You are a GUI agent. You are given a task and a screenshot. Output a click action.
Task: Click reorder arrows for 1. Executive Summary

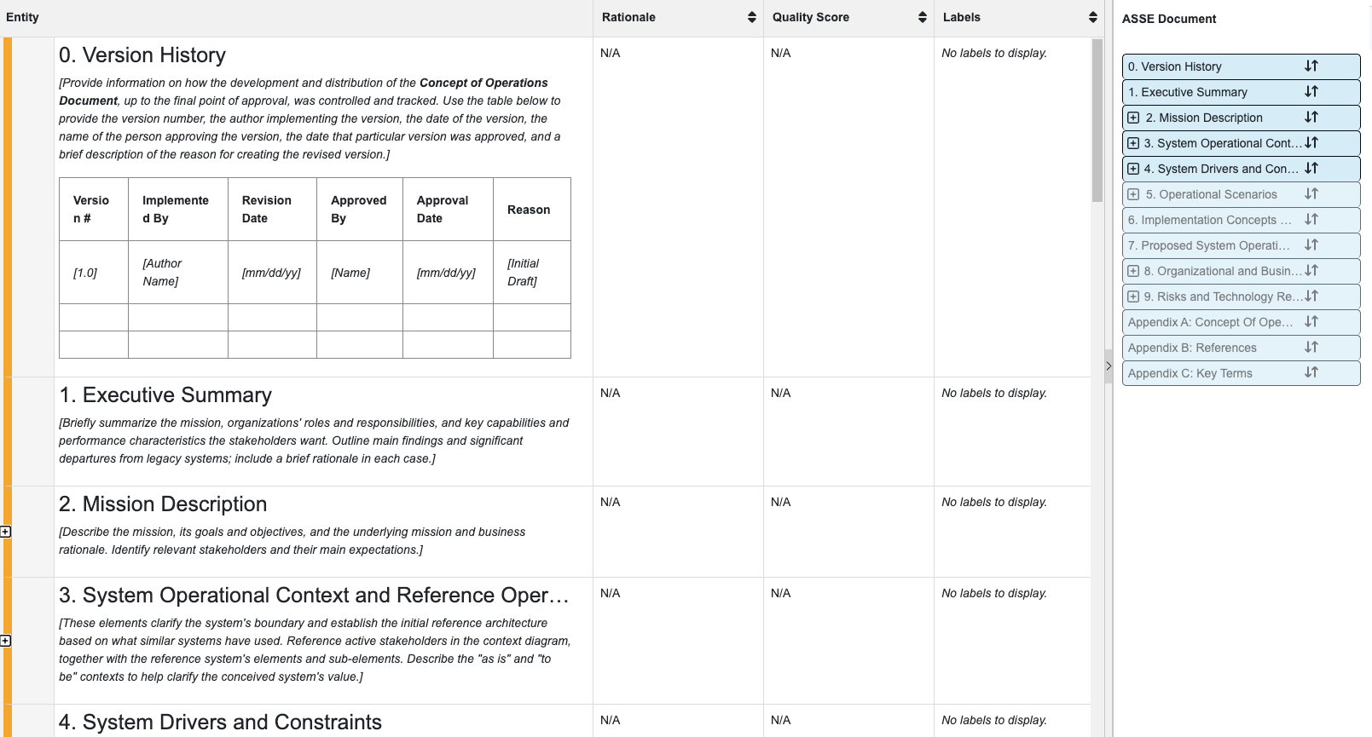1311,92
